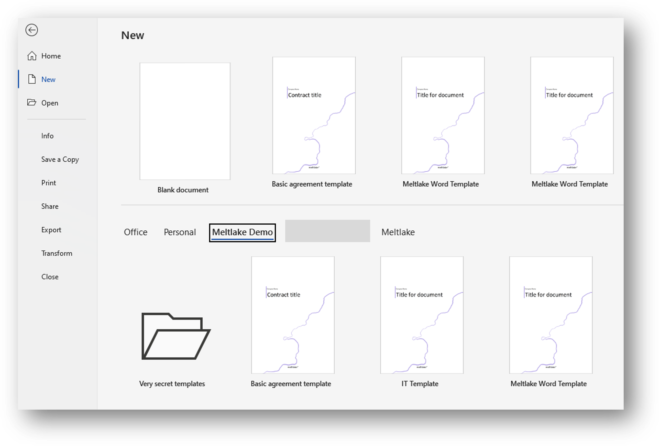Switch to the Personal tab
660x446 pixels.
pyautogui.click(x=180, y=232)
